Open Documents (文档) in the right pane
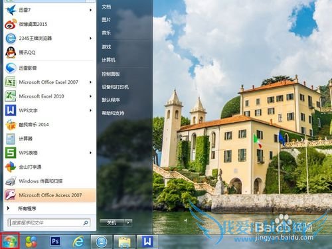Viewport: 332px width, 249px height. 106,7
